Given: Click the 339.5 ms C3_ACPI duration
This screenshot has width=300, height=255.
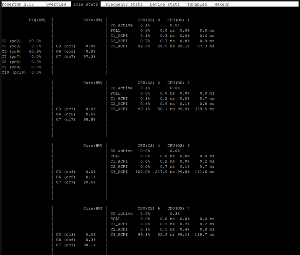Looking at the screenshot, I should (204, 109).
